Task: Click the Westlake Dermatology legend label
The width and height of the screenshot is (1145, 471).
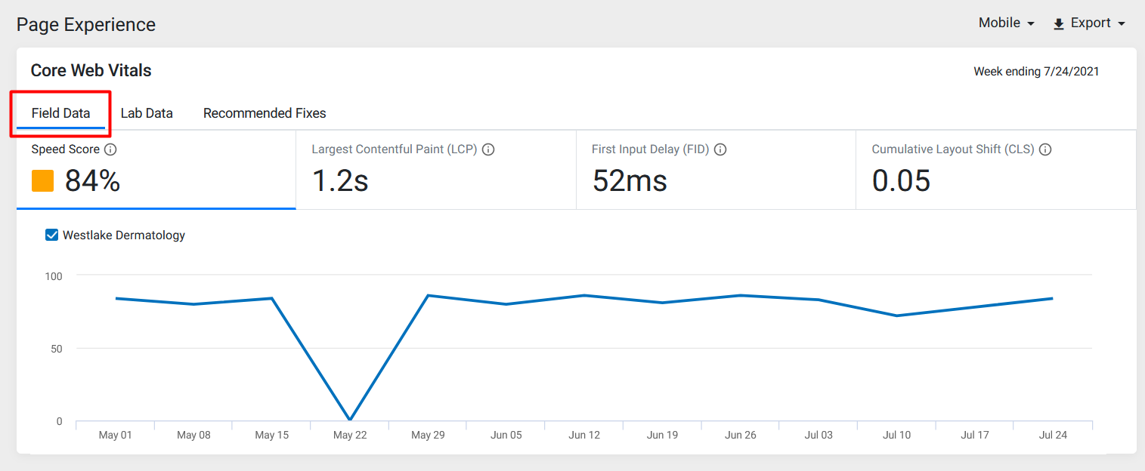Action: point(124,235)
